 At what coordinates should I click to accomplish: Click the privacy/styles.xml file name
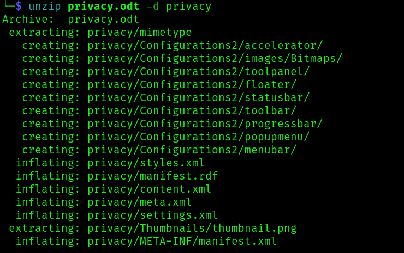146,163
